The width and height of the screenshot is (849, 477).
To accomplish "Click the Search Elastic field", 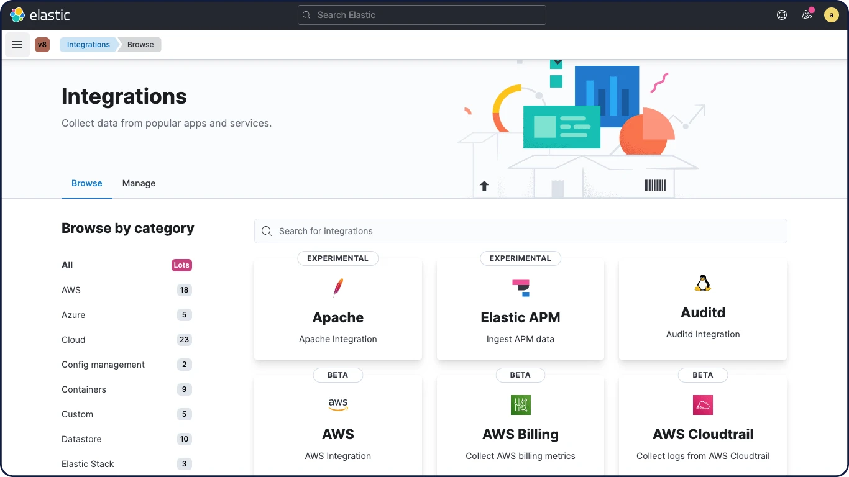I will (x=421, y=14).
